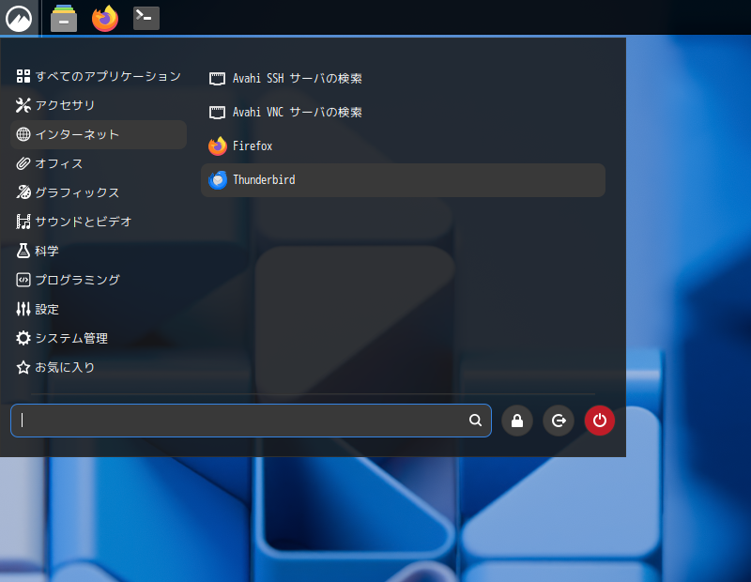751x582 pixels.
Task: Click the Thunderbird mail icon
Action: pos(218,180)
